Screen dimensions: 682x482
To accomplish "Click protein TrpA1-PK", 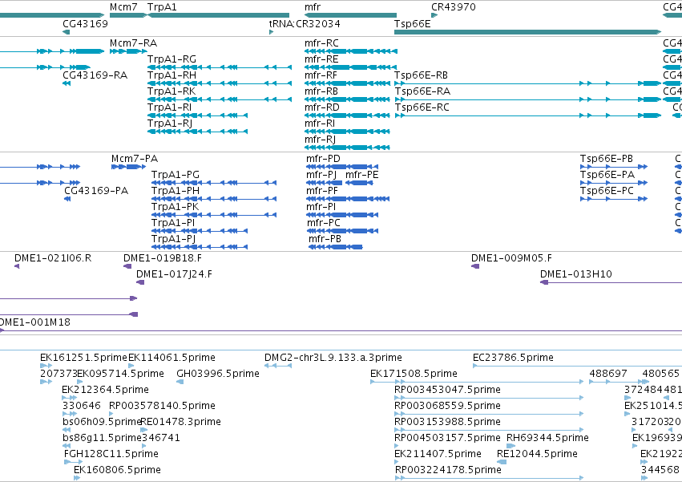I will (213, 215).
